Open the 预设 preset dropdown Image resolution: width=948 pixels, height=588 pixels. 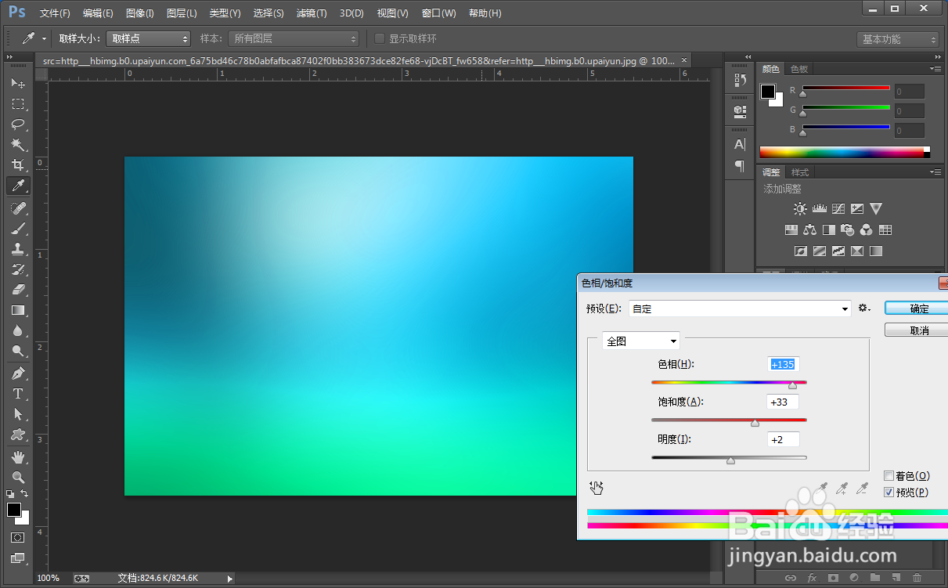pyautogui.click(x=740, y=308)
